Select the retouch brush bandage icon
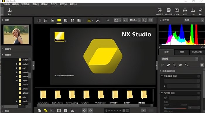Viewport: 205px width, 113px height. [168, 65]
